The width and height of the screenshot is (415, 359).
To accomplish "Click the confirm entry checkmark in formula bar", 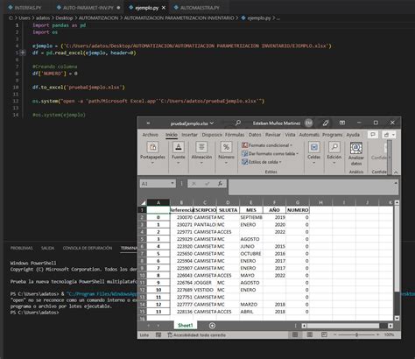I will (x=207, y=184).
